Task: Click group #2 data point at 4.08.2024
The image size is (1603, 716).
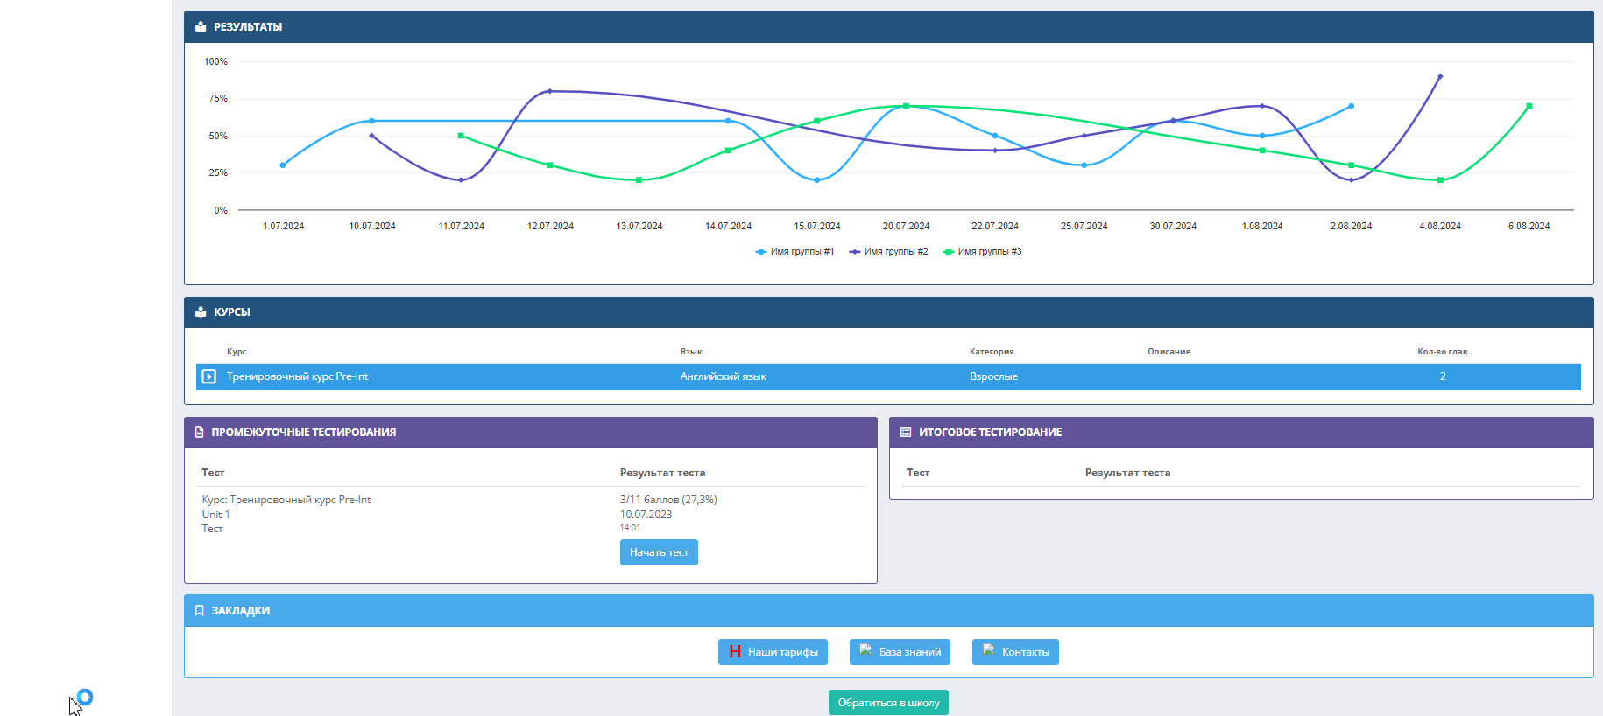Action: [1440, 76]
